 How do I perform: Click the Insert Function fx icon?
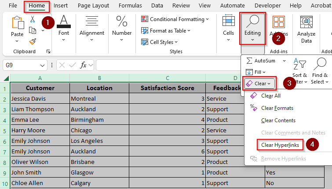83,65
